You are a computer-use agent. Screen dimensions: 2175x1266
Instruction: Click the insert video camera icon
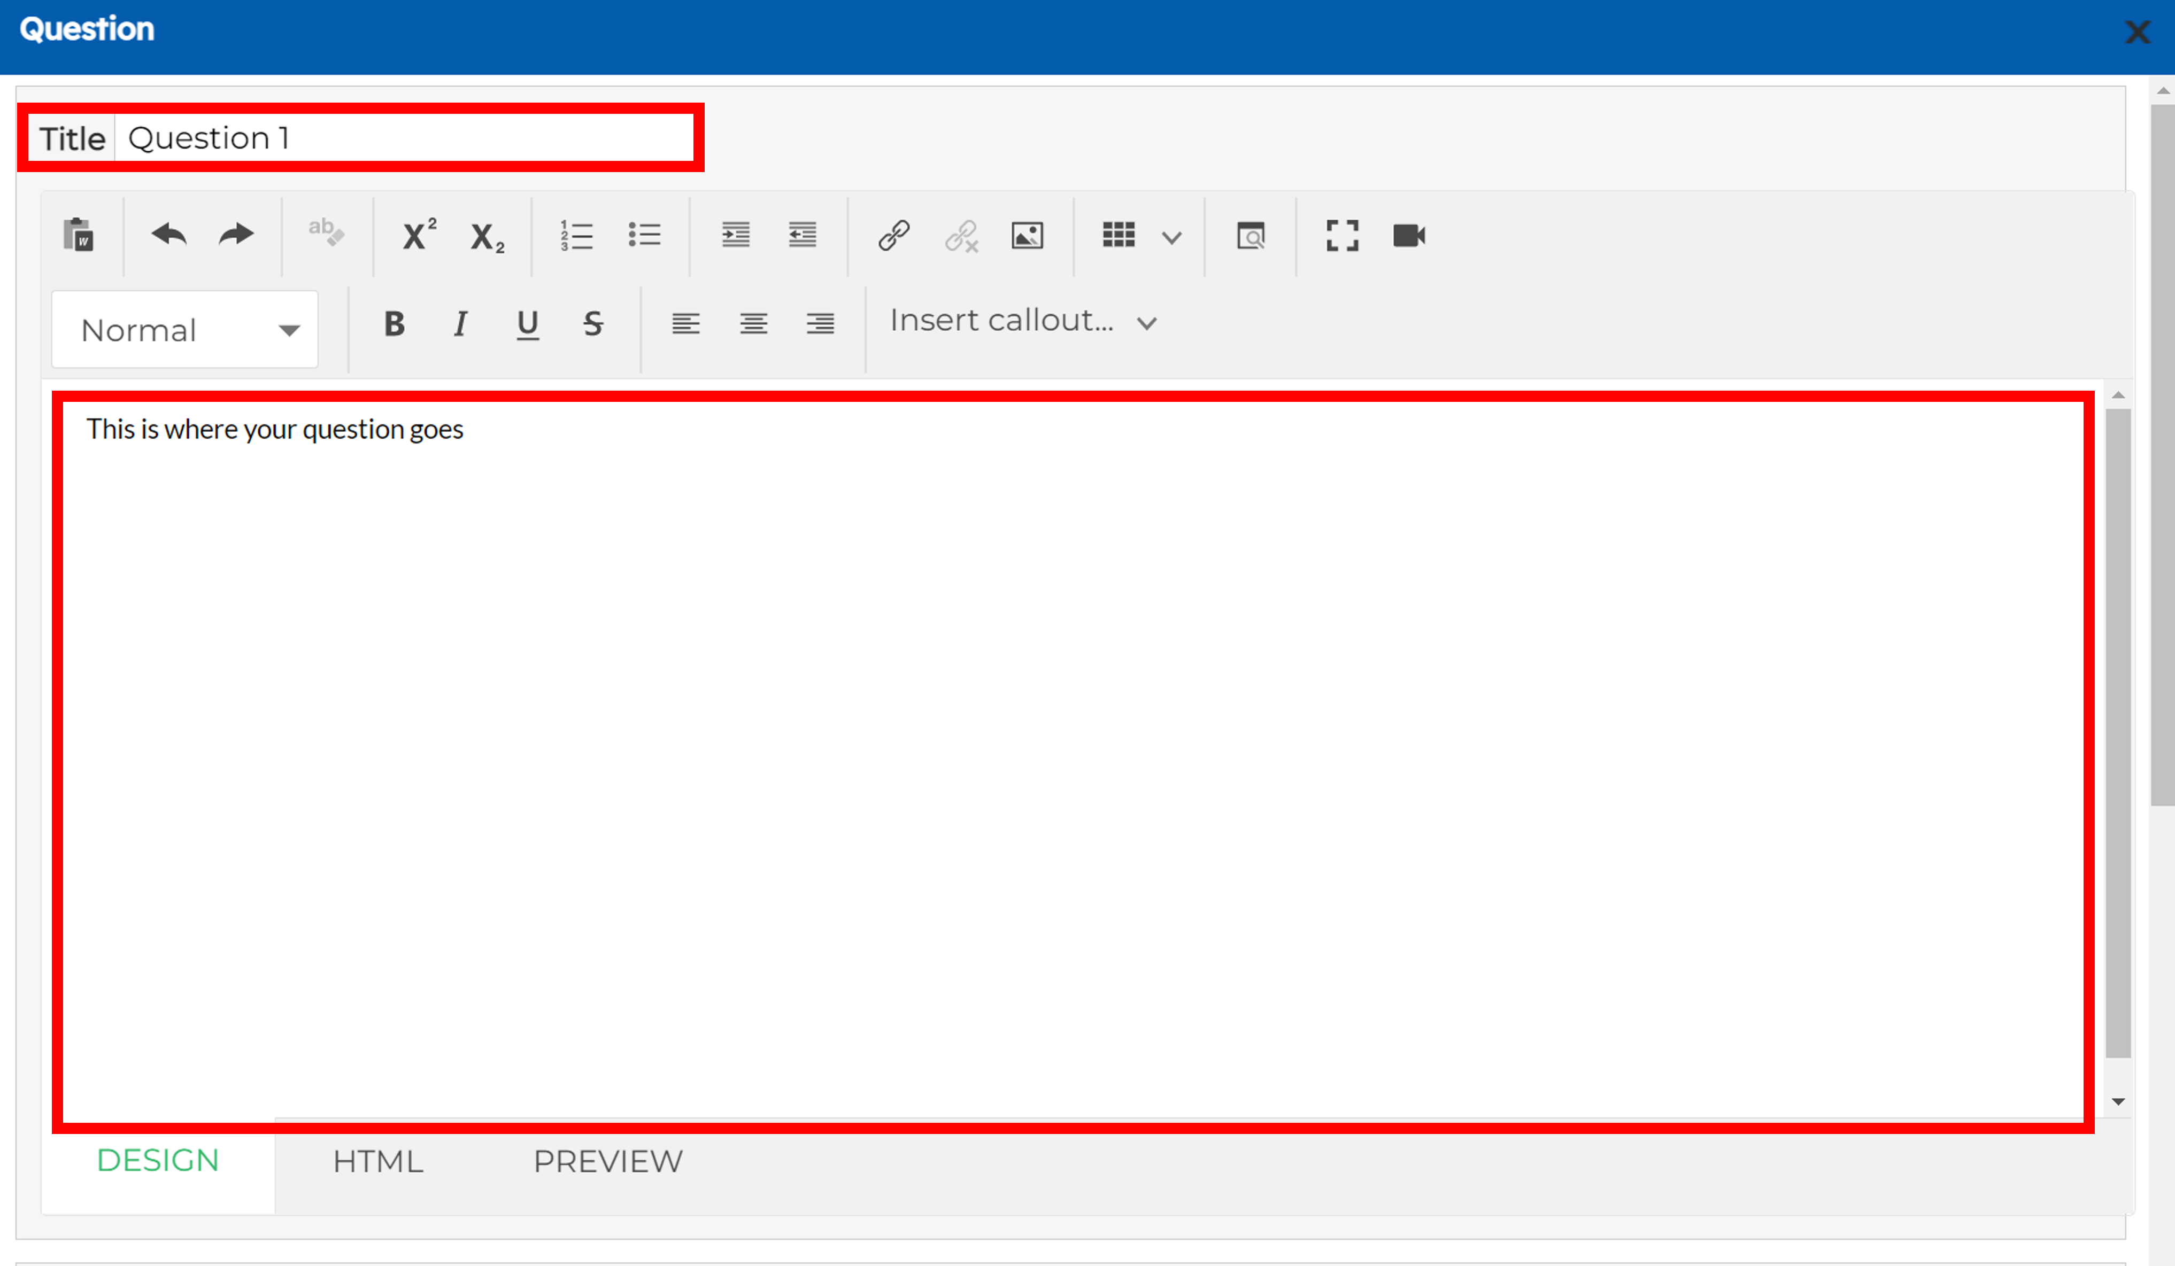pyautogui.click(x=1409, y=235)
